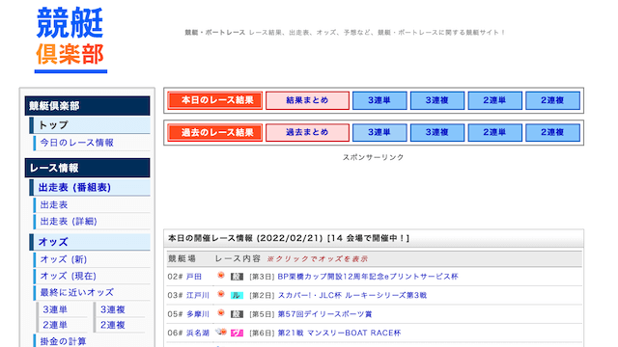Select 3連単 in today's results row
The height and width of the screenshot is (347, 618).
point(379,100)
